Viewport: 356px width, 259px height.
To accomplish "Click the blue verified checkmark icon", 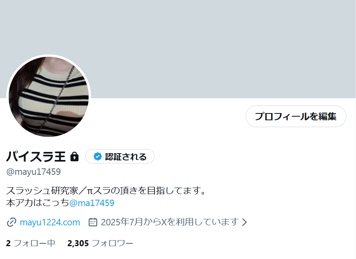I will [98, 156].
